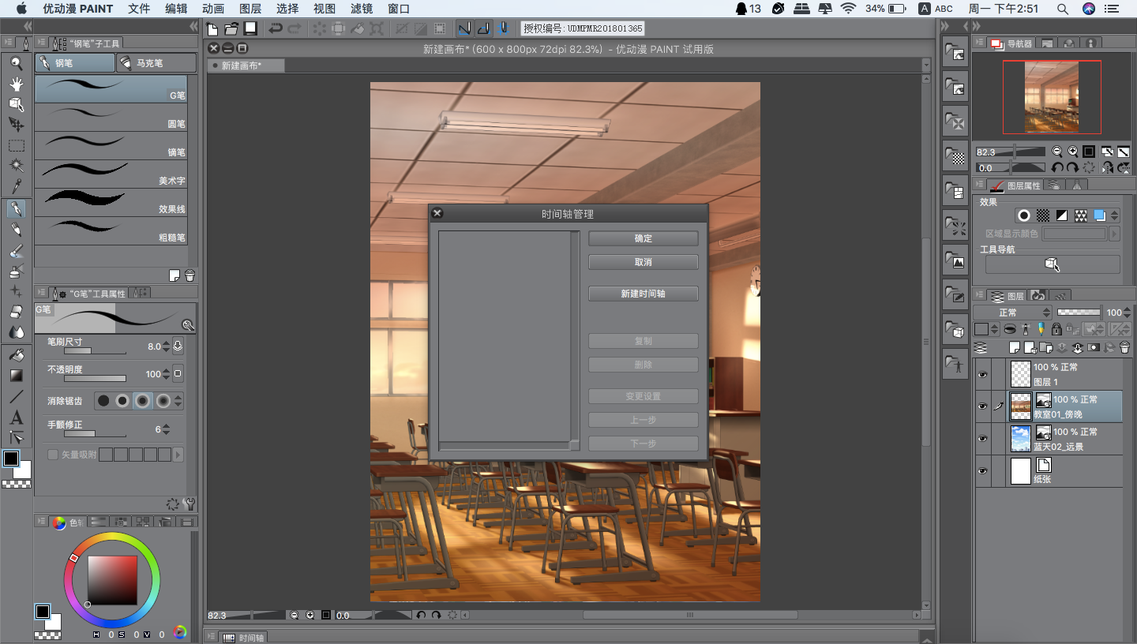Screen dimensions: 1137x644
Task: Toggle border effect in layer properties
Action: pos(1023,215)
